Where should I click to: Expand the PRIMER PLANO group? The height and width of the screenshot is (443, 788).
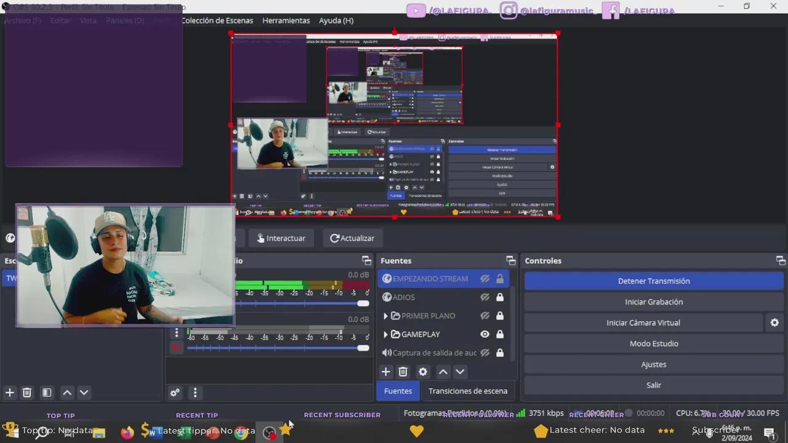tap(385, 316)
